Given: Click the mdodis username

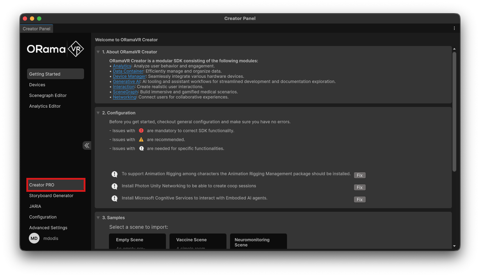Looking at the screenshot, I should click(51, 238).
